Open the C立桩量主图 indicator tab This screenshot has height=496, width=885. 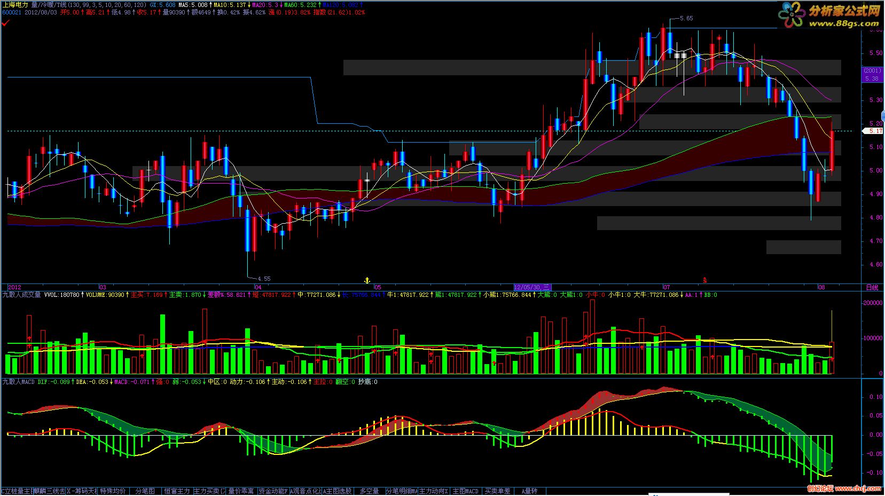(x=17, y=491)
